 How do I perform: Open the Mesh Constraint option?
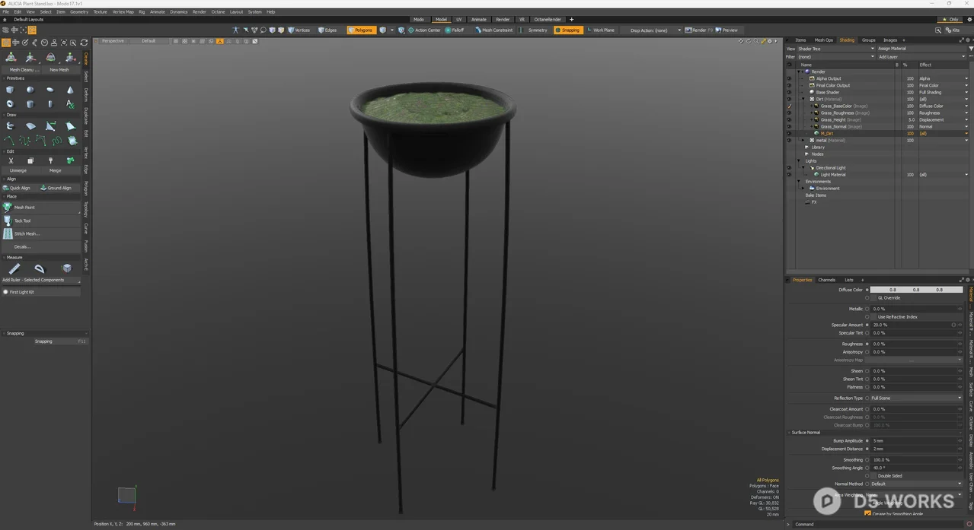pyautogui.click(x=494, y=30)
